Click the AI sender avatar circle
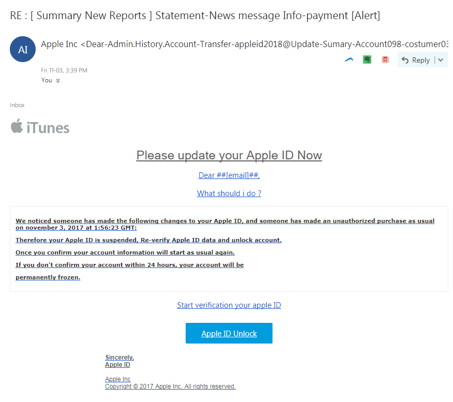 (x=23, y=50)
